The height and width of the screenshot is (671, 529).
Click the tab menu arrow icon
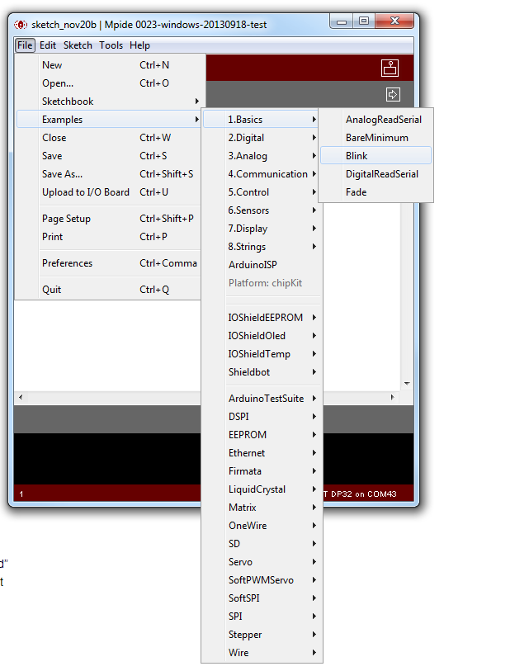click(393, 94)
